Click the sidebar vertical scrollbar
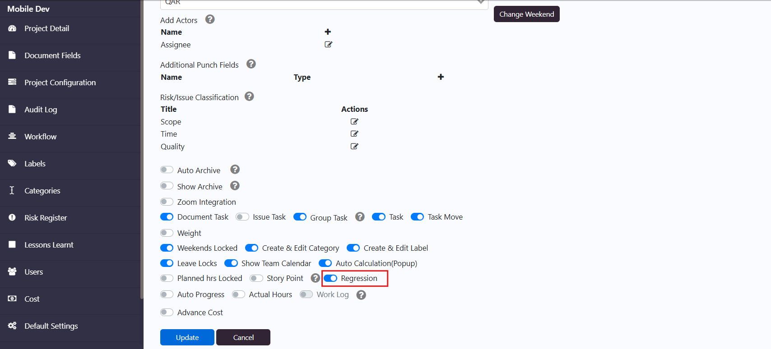The image size is (771, 349). click(x=142, y=149)
